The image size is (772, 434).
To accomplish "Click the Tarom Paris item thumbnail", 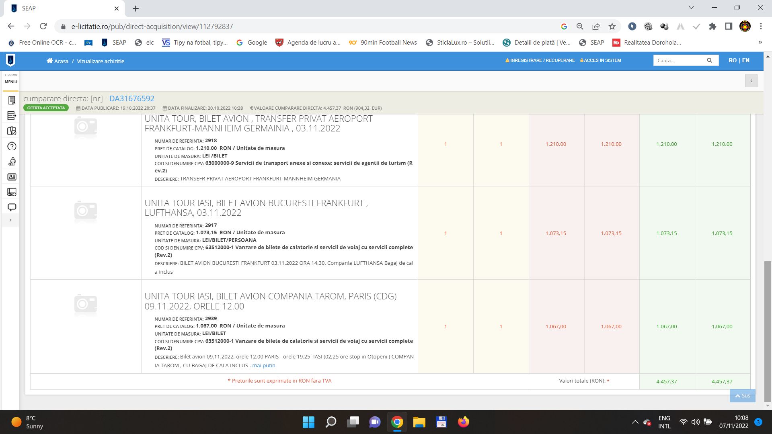I will tap(86, 304).
